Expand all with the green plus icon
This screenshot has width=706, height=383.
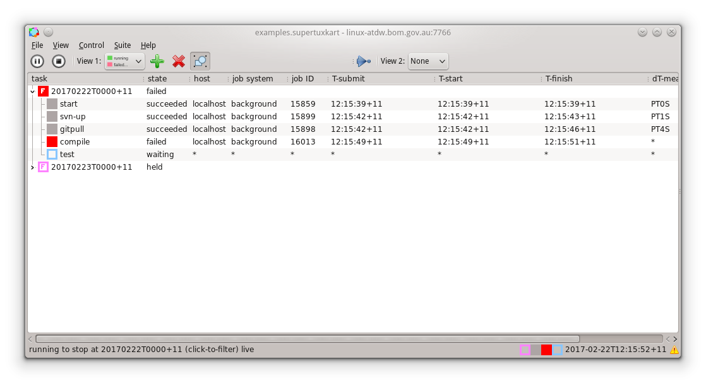click(x=157, y=61)
